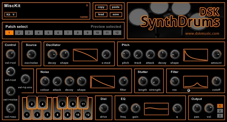Screen dimensions: 227x122
Task: Click the Oscillator decay knob
Action: 52,54
